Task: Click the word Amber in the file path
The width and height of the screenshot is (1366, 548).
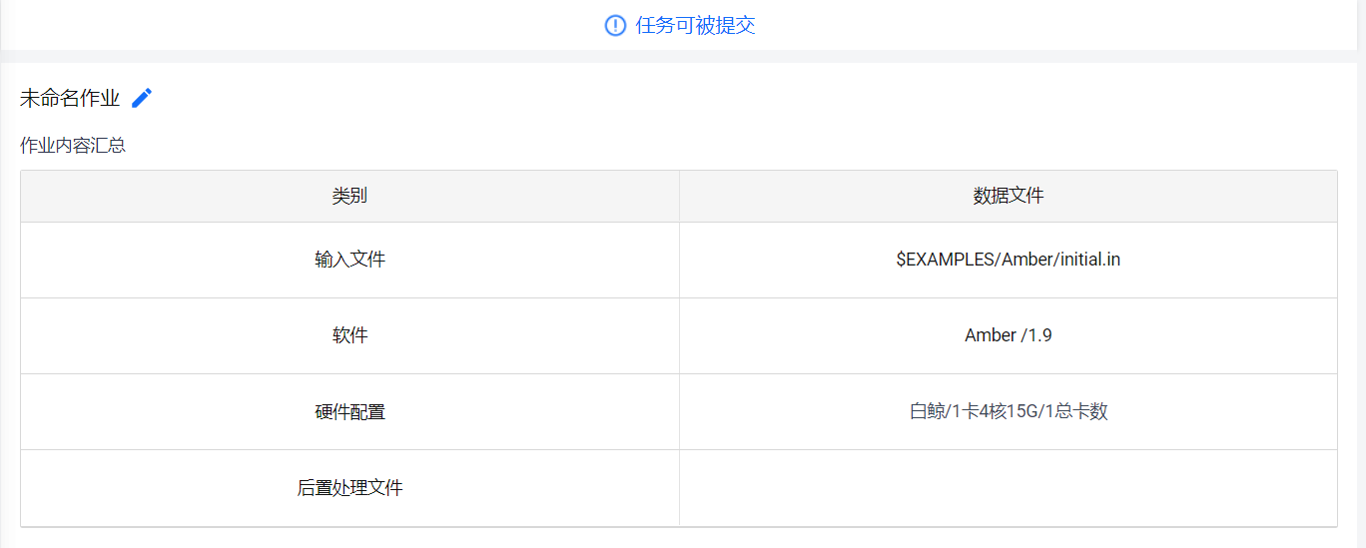Action: (x=1027, y=260)
